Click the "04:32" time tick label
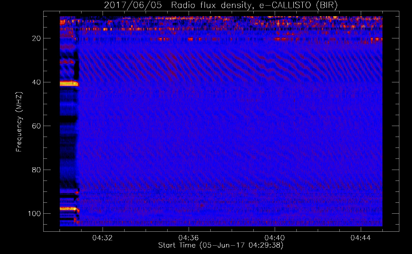The height and width of the screenshot is (254, 412). click(102, 238)
